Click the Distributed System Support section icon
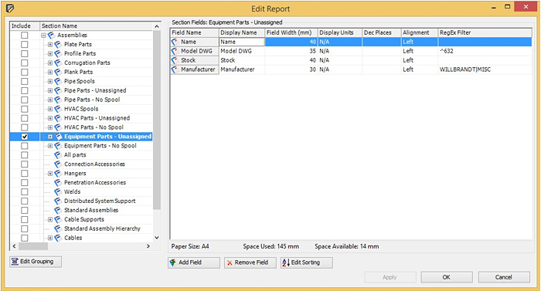Viewport: 541px width, 291px height. click(x=58, y=201)
